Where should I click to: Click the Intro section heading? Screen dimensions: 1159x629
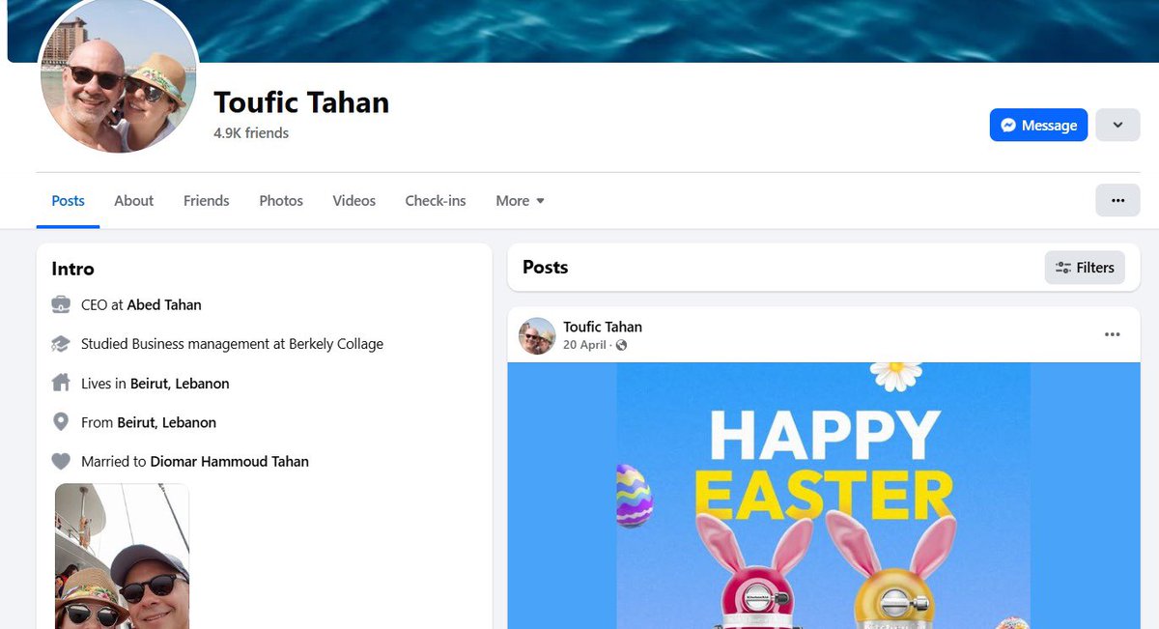pyautogui.click(x=73, y=269)
